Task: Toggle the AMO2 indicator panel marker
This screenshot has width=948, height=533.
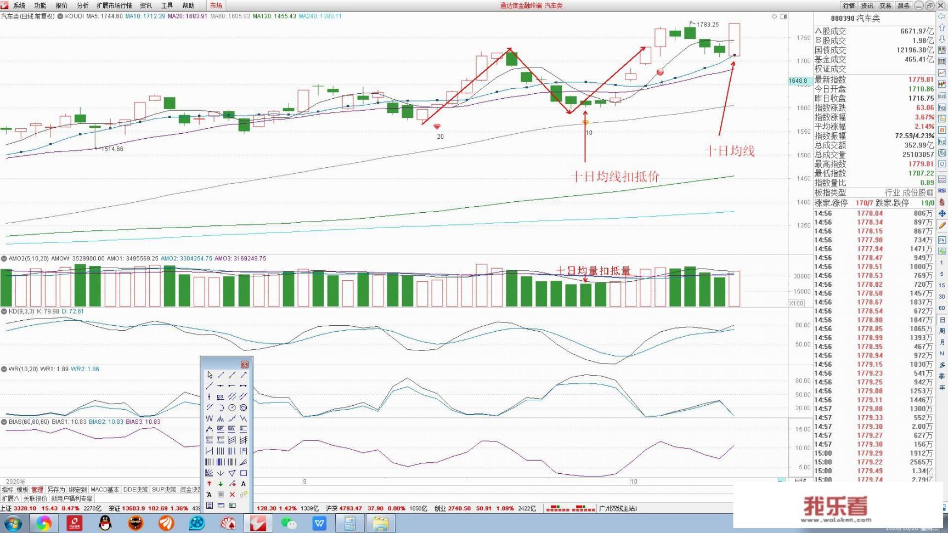Action: tap(4, 258)
